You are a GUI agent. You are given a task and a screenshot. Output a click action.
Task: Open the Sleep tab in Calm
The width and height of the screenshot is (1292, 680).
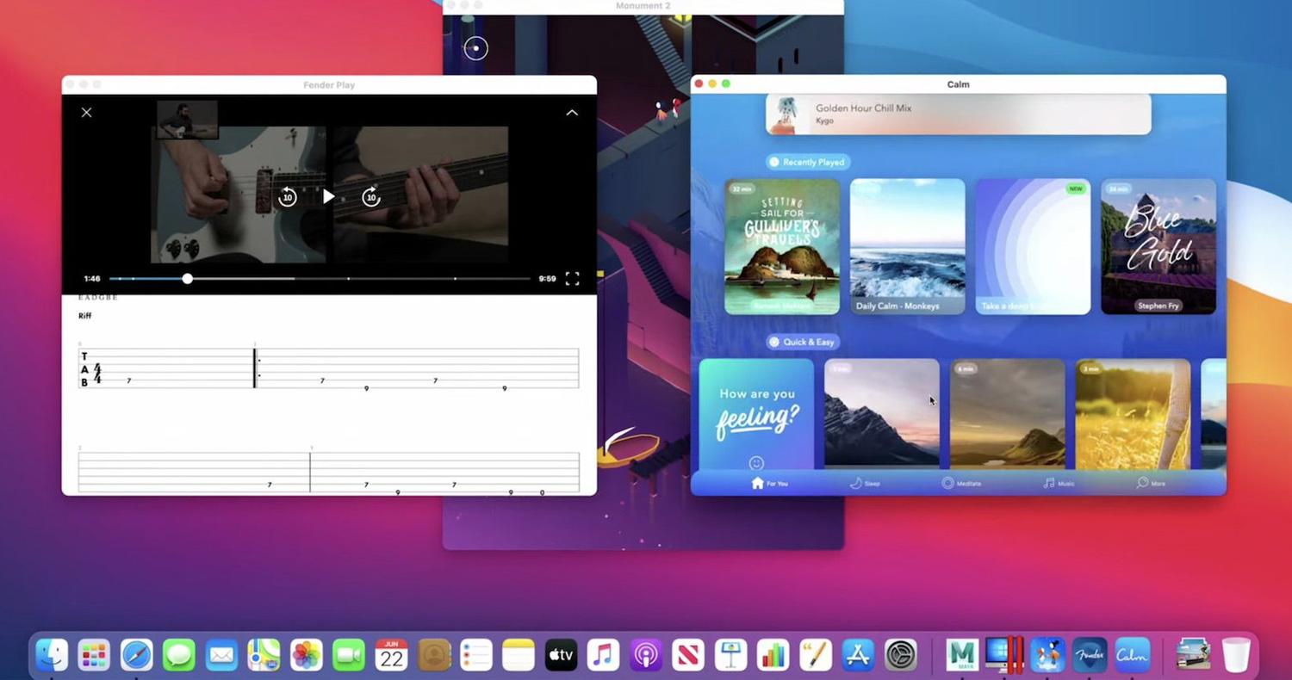(865, 483)
